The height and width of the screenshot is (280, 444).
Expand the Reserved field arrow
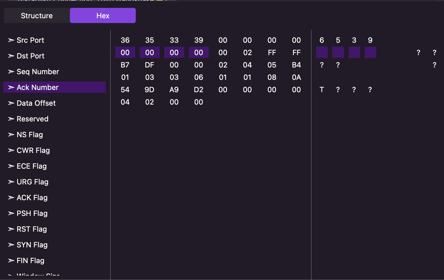tap(11, 119)
